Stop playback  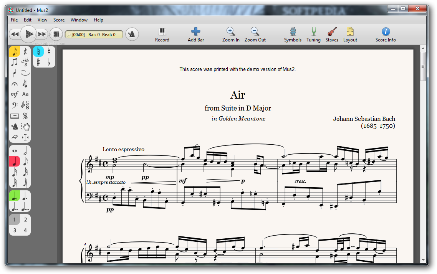(56, 34)
